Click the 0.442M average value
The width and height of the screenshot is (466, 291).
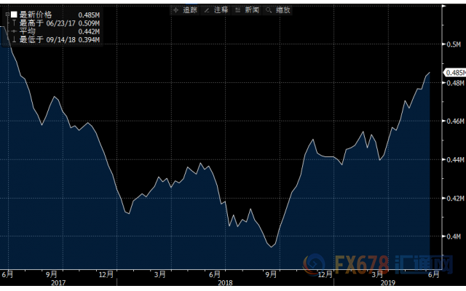coord(89,31)
